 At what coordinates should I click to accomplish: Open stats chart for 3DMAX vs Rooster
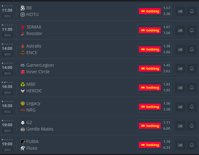pyautogui.click(x=180, y=30)
